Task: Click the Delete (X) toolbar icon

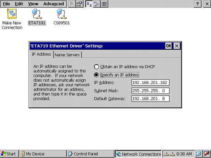Action: (x=72, y=4)
